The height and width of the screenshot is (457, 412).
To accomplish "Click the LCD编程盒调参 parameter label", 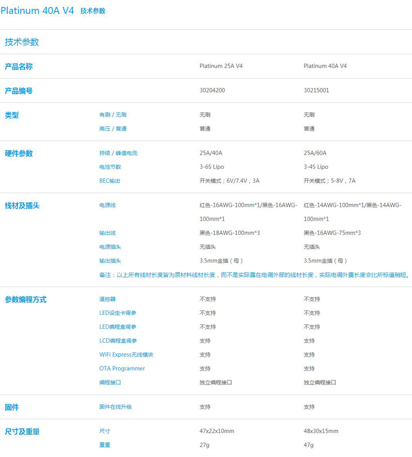I will click(118, 341).
